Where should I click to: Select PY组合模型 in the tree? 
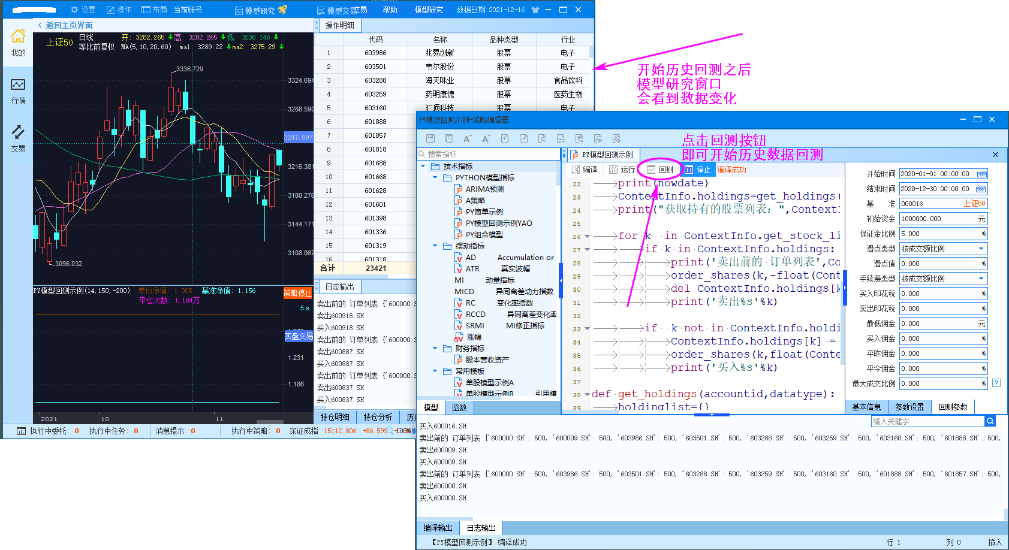tap(479, 235)
